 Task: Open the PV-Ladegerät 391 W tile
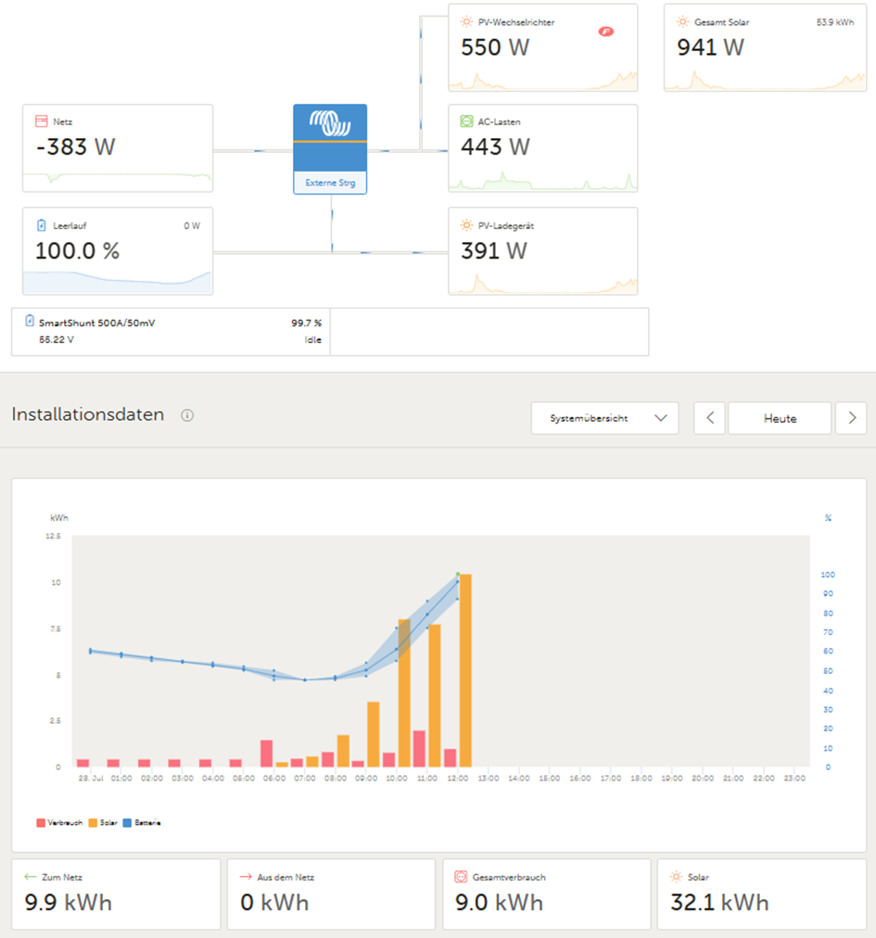(x=542, y=251)
